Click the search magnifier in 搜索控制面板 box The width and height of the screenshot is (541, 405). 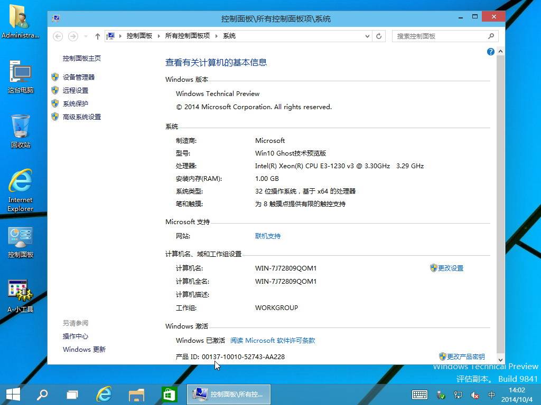pyautogui.click(x=491, y=36)
